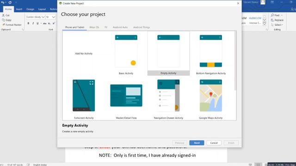Click the user account picture in Word
Viewport: 296px width, 166px height.
click(263, 2)
